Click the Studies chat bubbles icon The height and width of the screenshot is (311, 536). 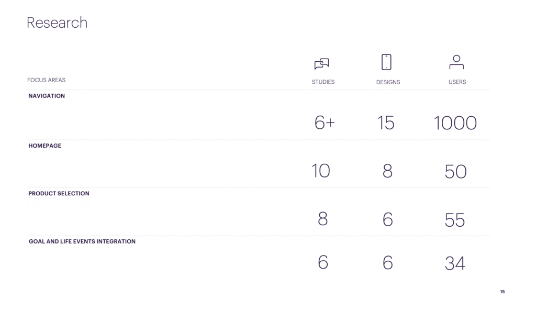click(x=322, y=63)
